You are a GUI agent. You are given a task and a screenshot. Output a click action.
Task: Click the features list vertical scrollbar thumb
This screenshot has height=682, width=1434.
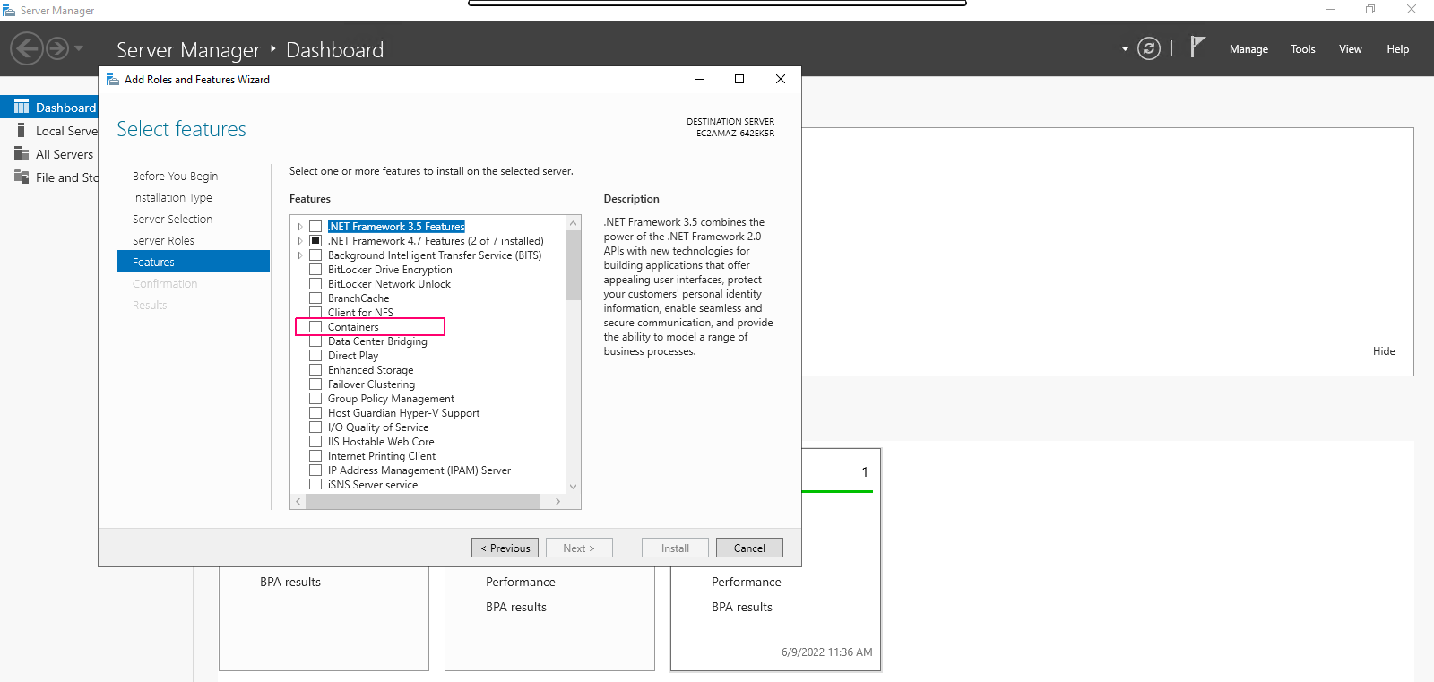[573, 264]
